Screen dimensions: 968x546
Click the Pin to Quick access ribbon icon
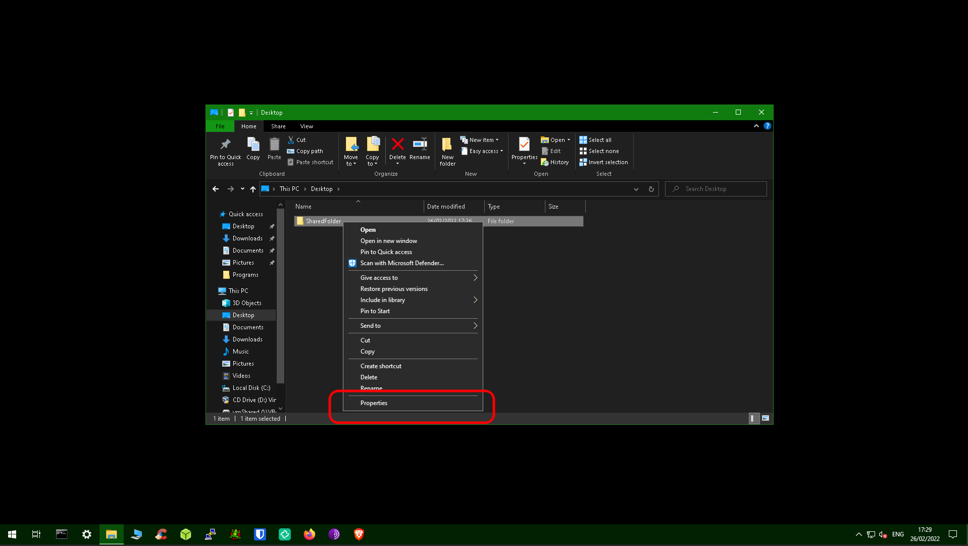click(x=225, y=145)
